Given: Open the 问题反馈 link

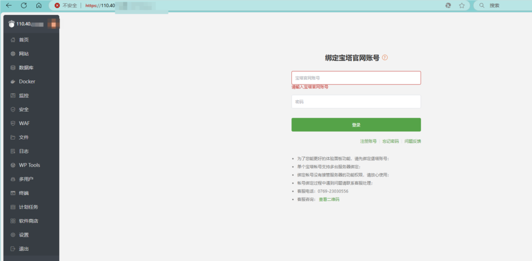Looking at the screenshot, I should tap(413, 141).
